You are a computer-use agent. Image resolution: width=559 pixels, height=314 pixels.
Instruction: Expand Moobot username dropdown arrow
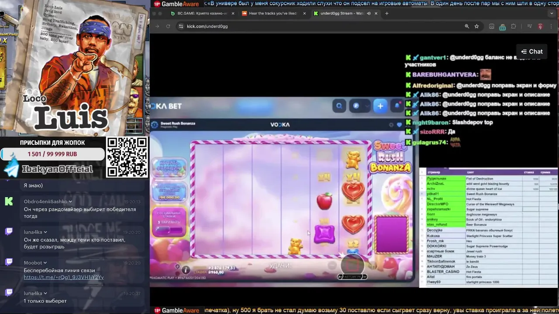click(x=45, y=263)
